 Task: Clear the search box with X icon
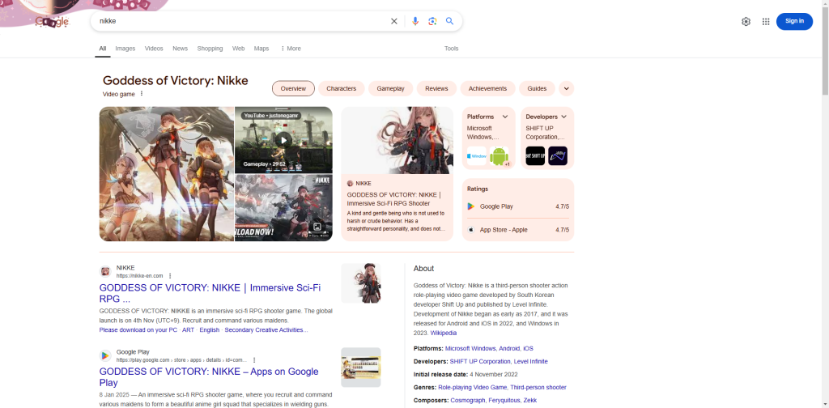tap(394, 21)
